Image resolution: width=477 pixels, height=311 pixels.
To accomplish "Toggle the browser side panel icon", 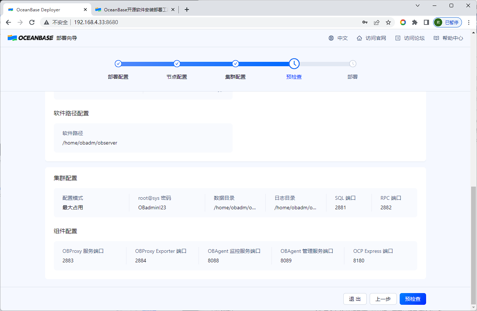I will tap(426, 22).
